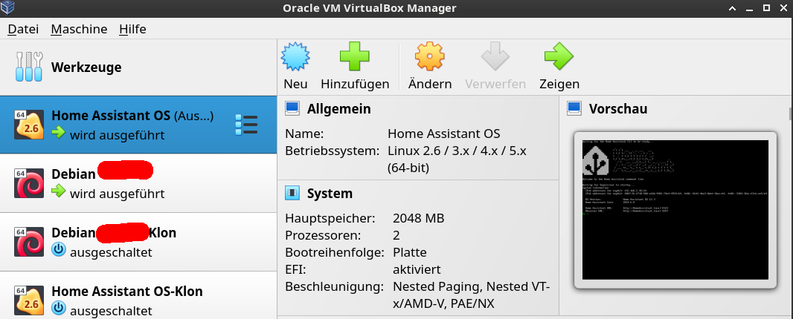Click power-off status icon of Home Assistant OS-Klon
Viewport: 793px width, 319px height.
tap(59, 307)
